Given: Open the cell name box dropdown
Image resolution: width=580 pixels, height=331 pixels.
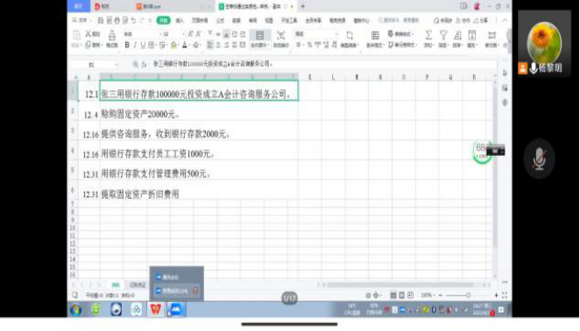Looking at the screenshot, I should (x=117, y=65).
